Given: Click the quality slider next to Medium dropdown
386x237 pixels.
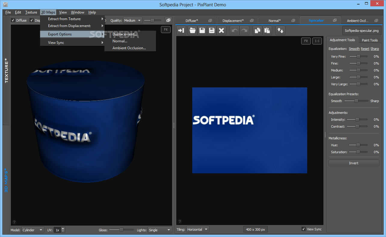Looking at the screenshot, I should pos(152,20).
